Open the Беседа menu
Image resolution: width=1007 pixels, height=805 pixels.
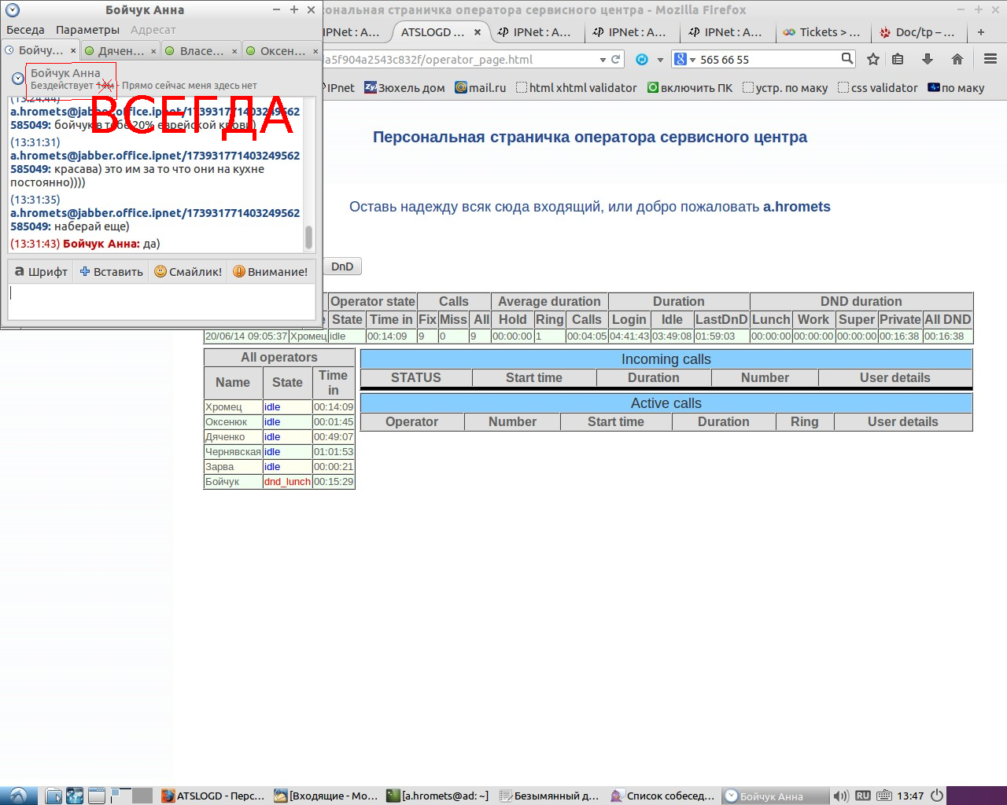point(25,30)
